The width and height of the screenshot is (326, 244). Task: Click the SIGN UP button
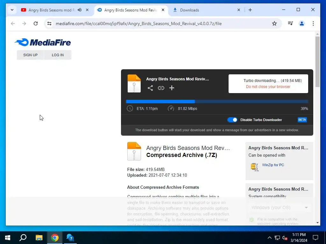30,55
